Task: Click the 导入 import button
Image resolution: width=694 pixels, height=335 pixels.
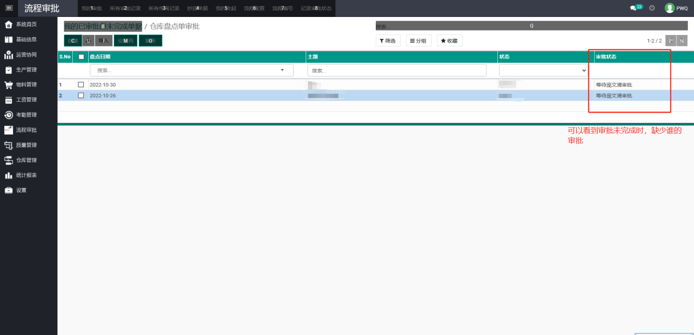Action: (102, 41)
